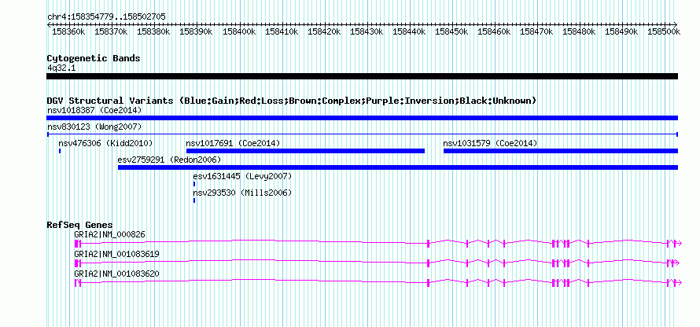Open the esv1631445 (Levy2007) variant label
700x327 pixels.
coord(242,177)
